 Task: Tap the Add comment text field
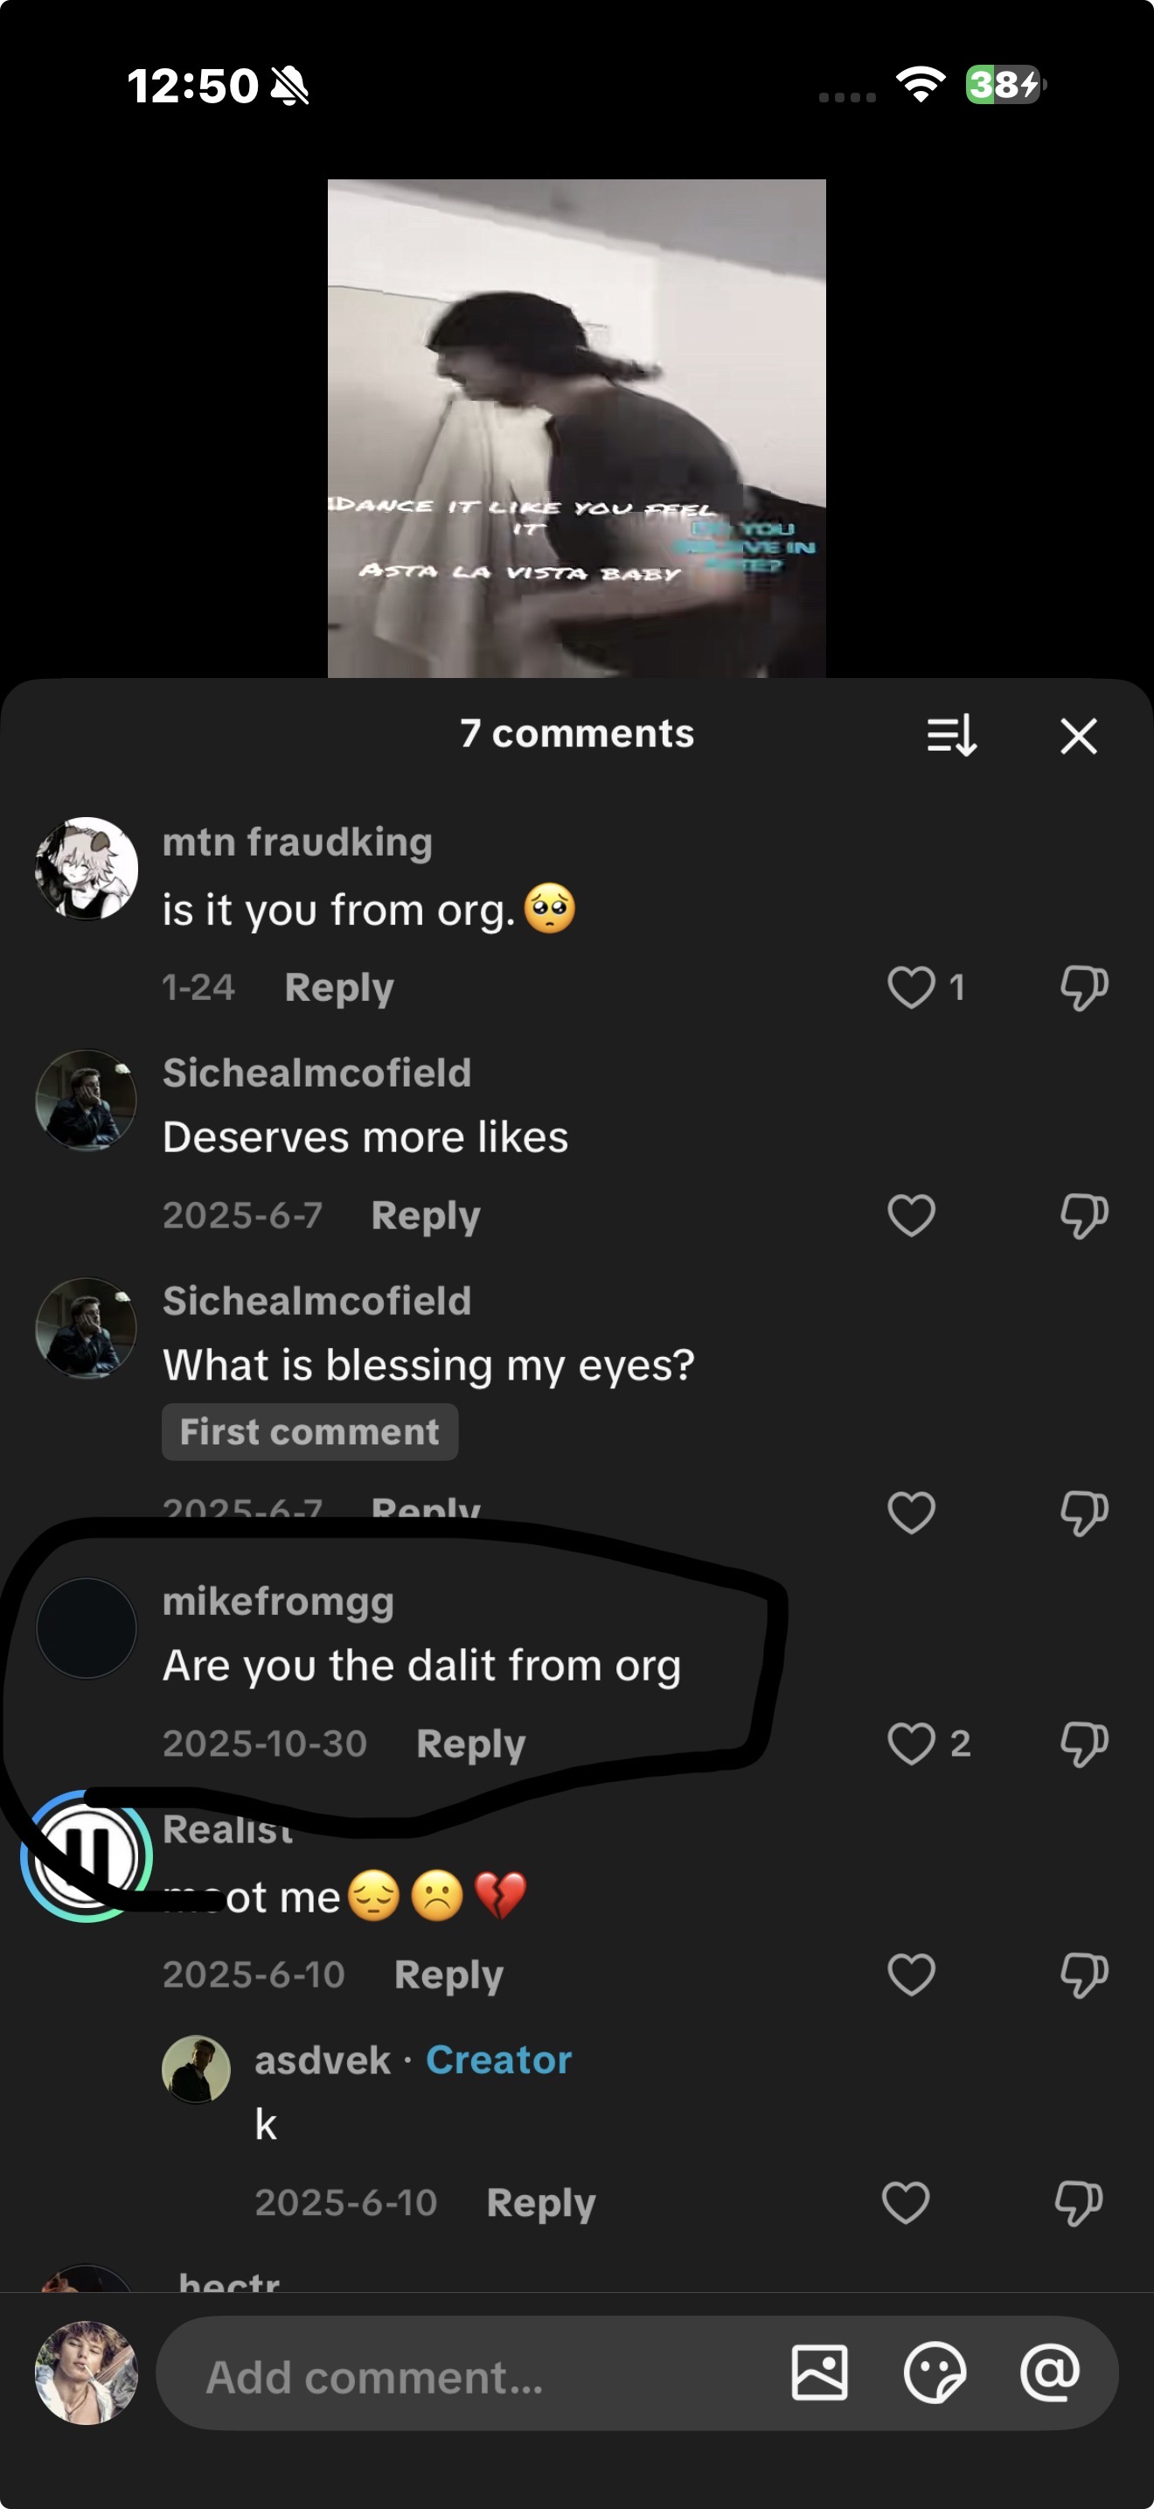coord(467,2377)
